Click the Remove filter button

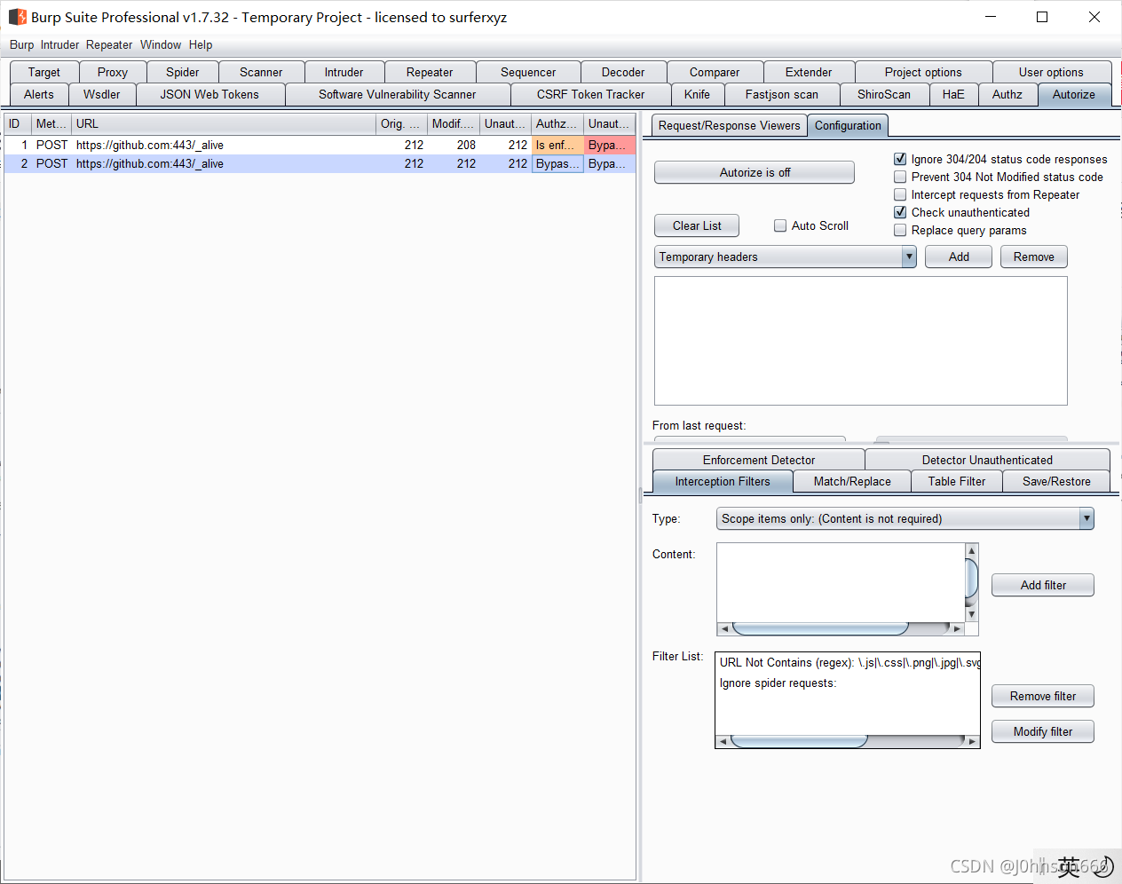1043,696
